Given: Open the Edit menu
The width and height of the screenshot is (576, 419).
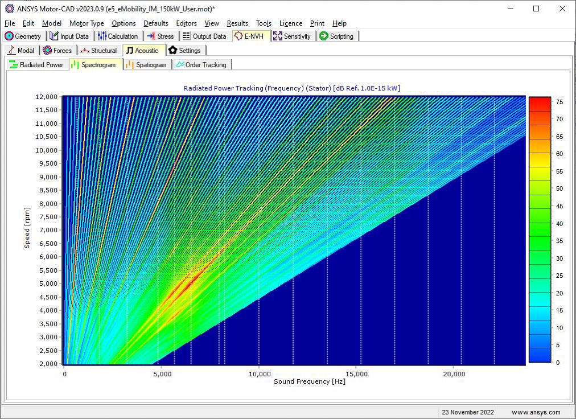Looking at the screenshot, I should [x=28, y=23].
